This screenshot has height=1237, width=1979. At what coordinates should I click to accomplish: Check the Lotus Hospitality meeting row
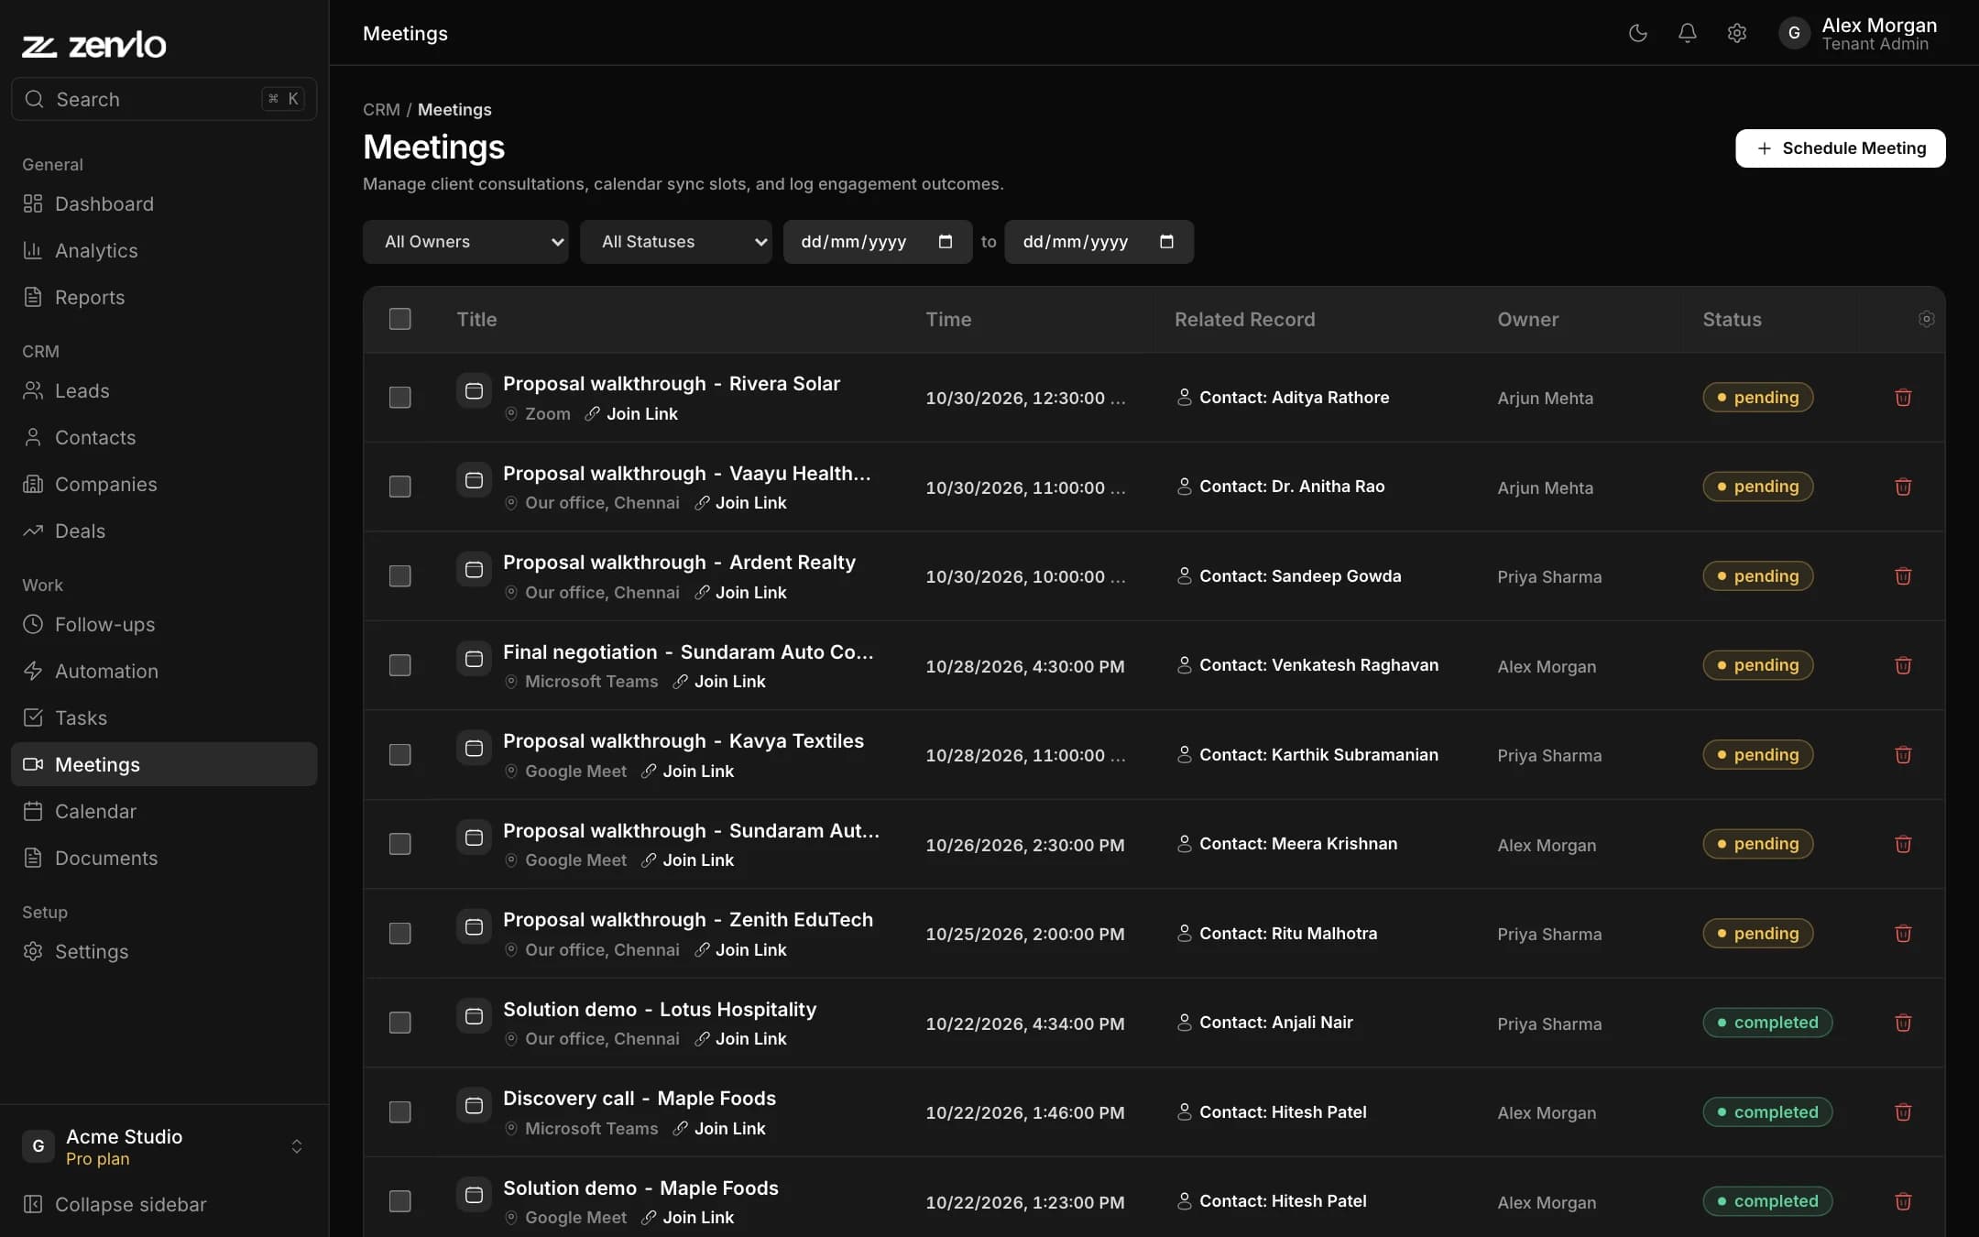pos(399,1023)
